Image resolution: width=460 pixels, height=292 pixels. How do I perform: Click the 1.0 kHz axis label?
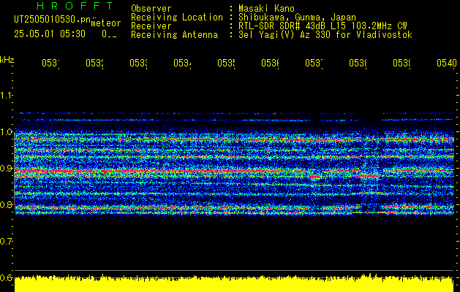point(6,132)
